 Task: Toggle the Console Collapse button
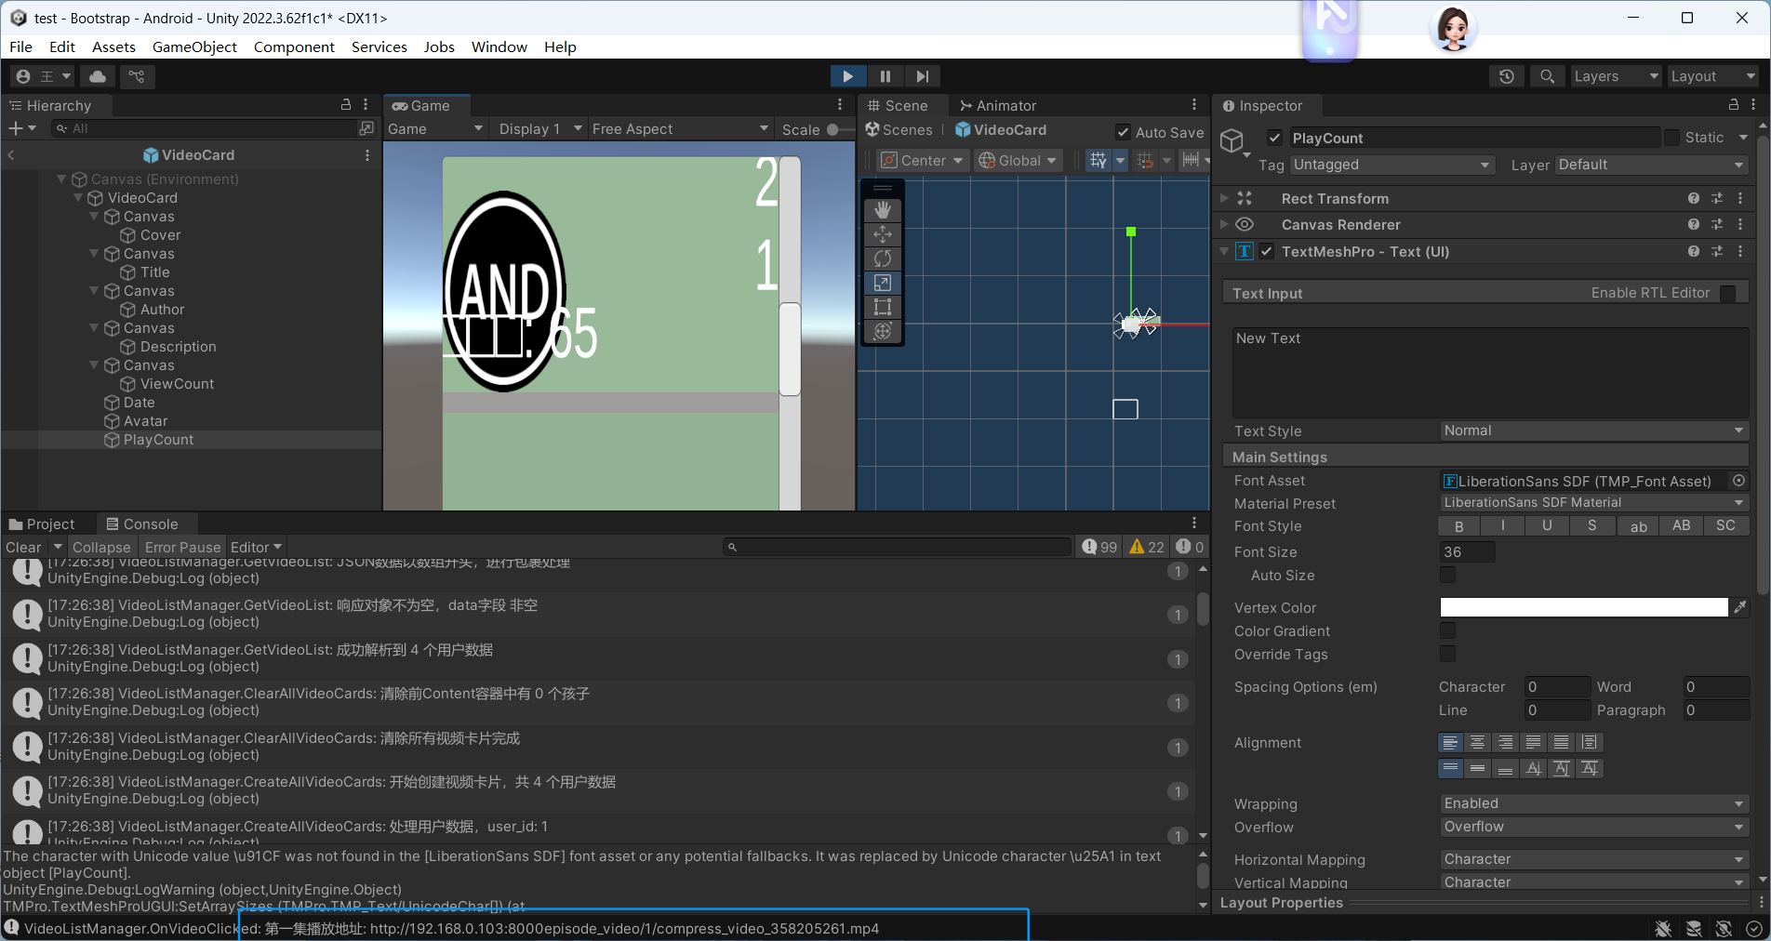pyautogui.click(x=101, y=548)
